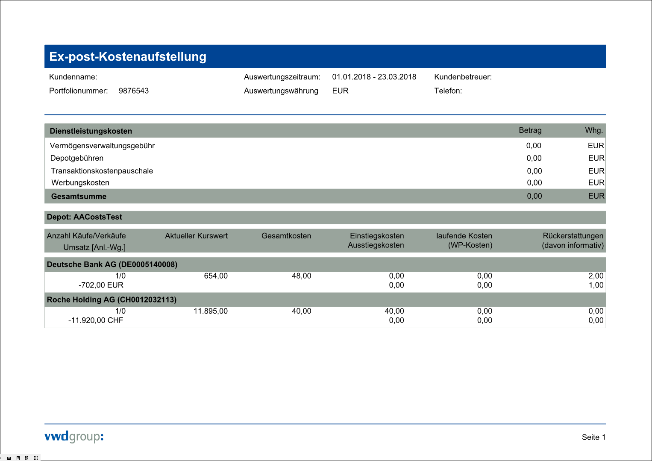This screenshot has height=461, width=652.
Task: Select the Vermögensverwaltungsgebühr row label
Action: point(102,146)
